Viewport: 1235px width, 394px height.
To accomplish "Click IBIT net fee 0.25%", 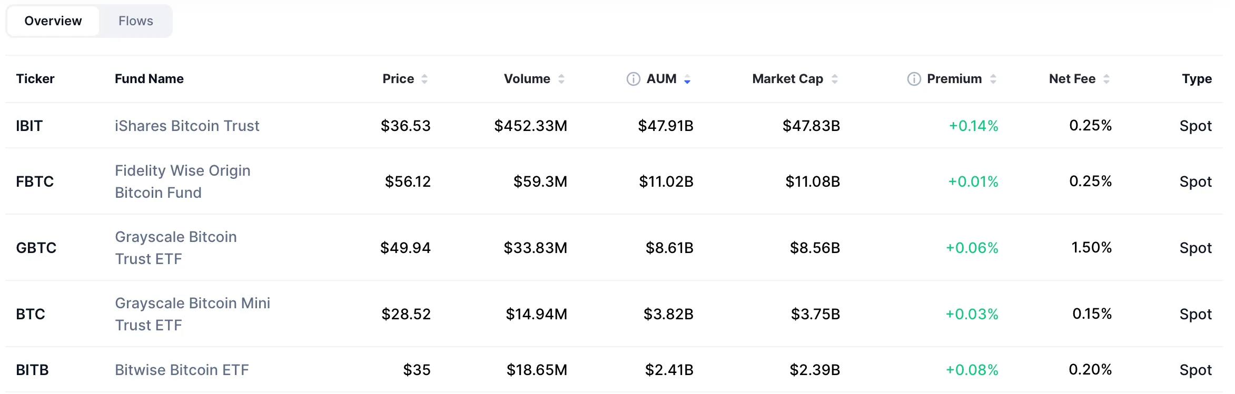I will [1090, 125].
